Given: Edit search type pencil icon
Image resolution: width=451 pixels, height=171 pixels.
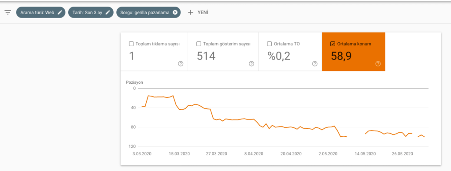Looking at the screenshot, I should click(x=60, y=13).
